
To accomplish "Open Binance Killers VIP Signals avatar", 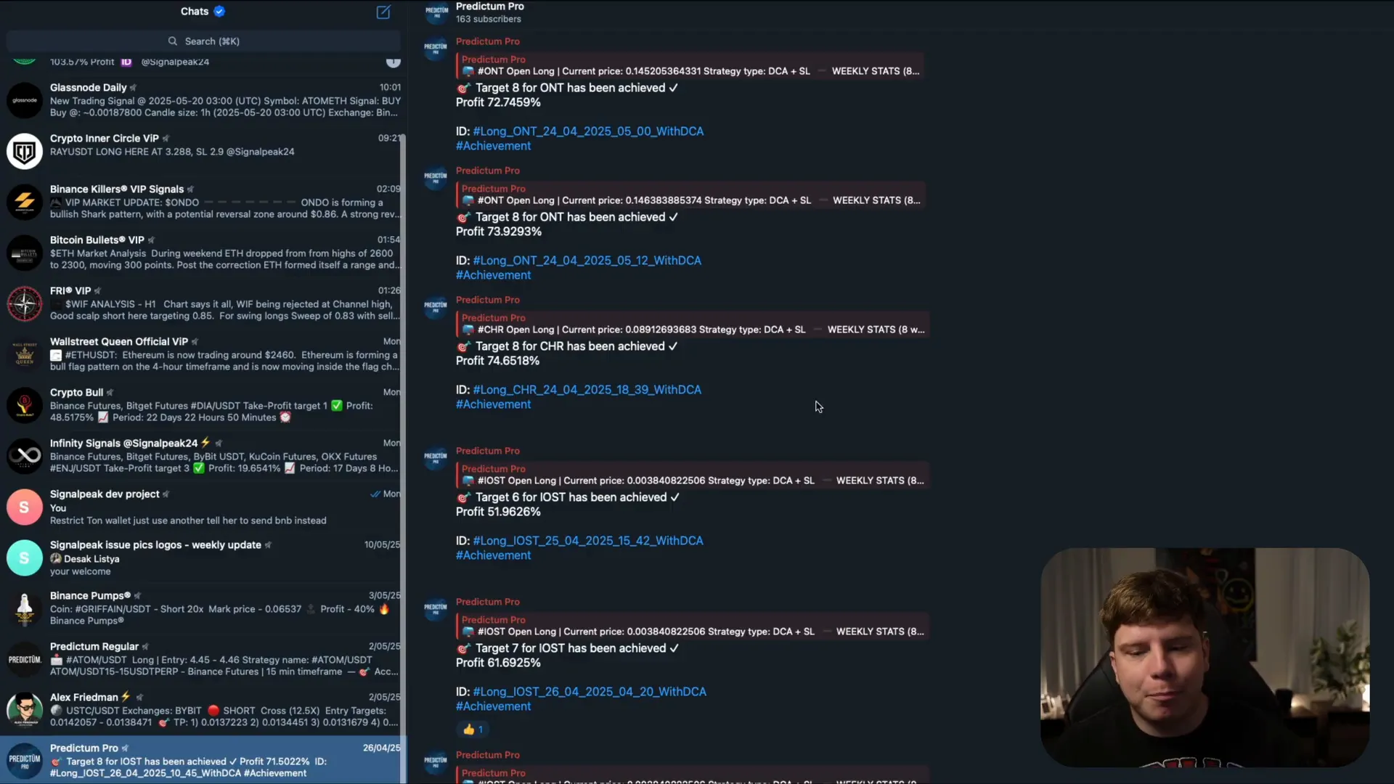I will (x=25, y=202).
